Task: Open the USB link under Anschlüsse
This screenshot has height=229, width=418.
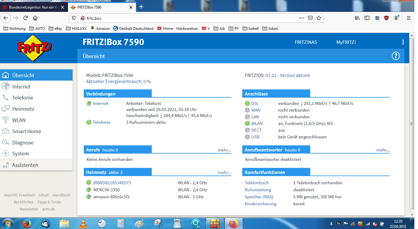Action: [255, 137]
